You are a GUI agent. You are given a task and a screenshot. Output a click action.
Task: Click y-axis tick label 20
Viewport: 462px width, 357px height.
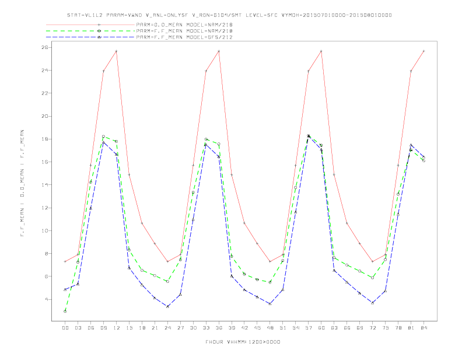[45, 116]
